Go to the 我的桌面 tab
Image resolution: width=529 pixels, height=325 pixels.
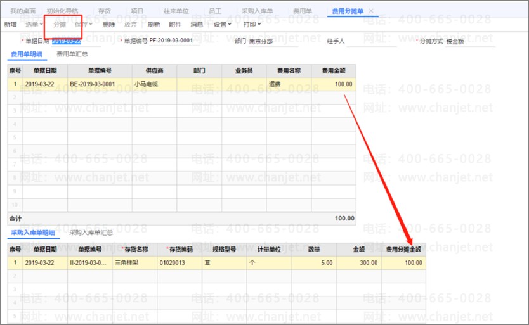point(21,11)
